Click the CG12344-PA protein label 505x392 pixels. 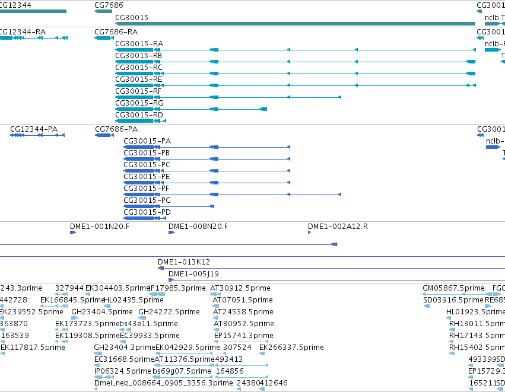pos(34,129)
